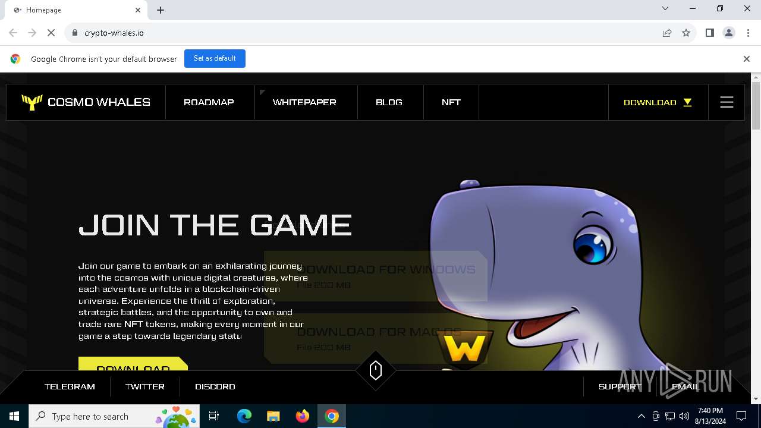Open the WHITEPAPER menu item
Screen dimensions: 761x428
304,102
